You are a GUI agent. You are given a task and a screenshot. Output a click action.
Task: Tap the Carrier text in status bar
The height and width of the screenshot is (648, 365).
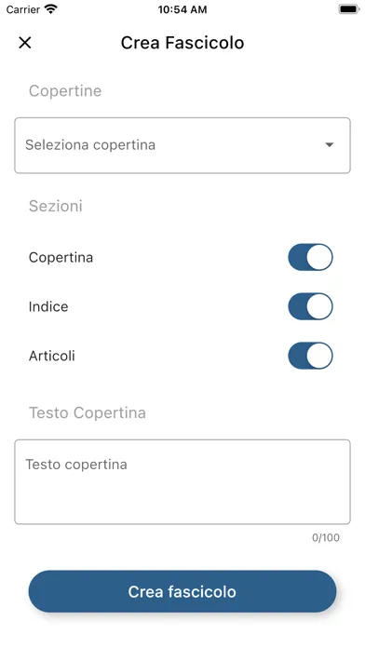(22, 9)
